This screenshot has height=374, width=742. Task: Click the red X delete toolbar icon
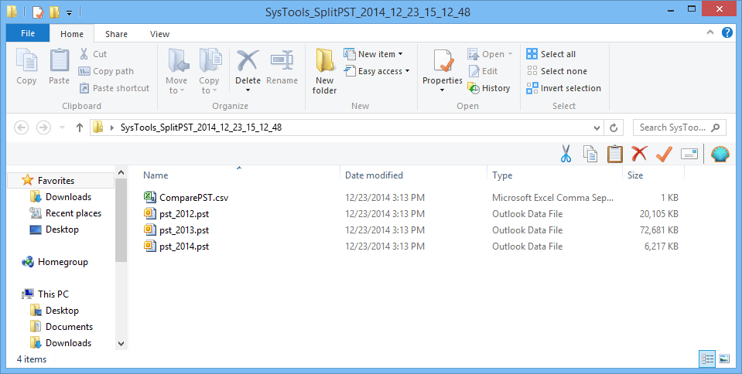click(639, 154)
